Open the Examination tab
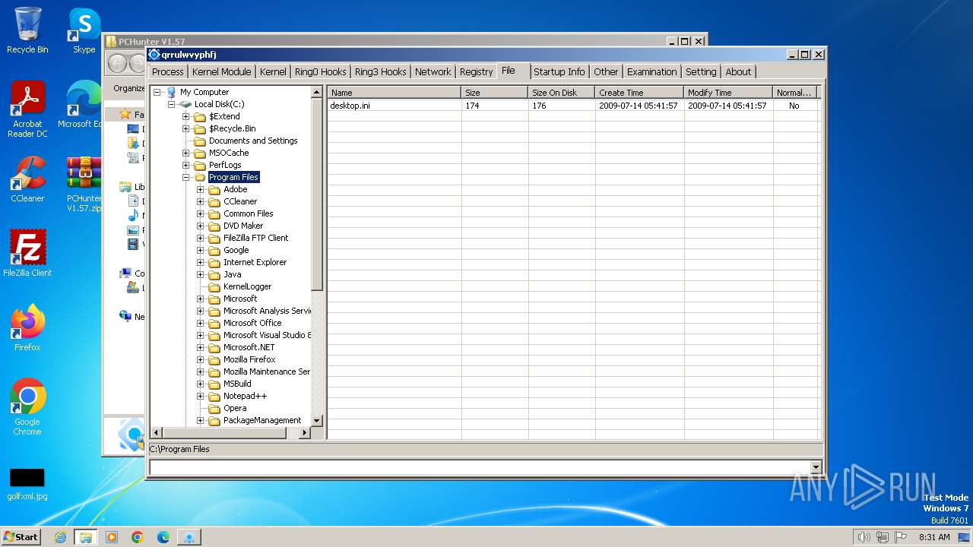973x547 pixels. click(651, 71)
